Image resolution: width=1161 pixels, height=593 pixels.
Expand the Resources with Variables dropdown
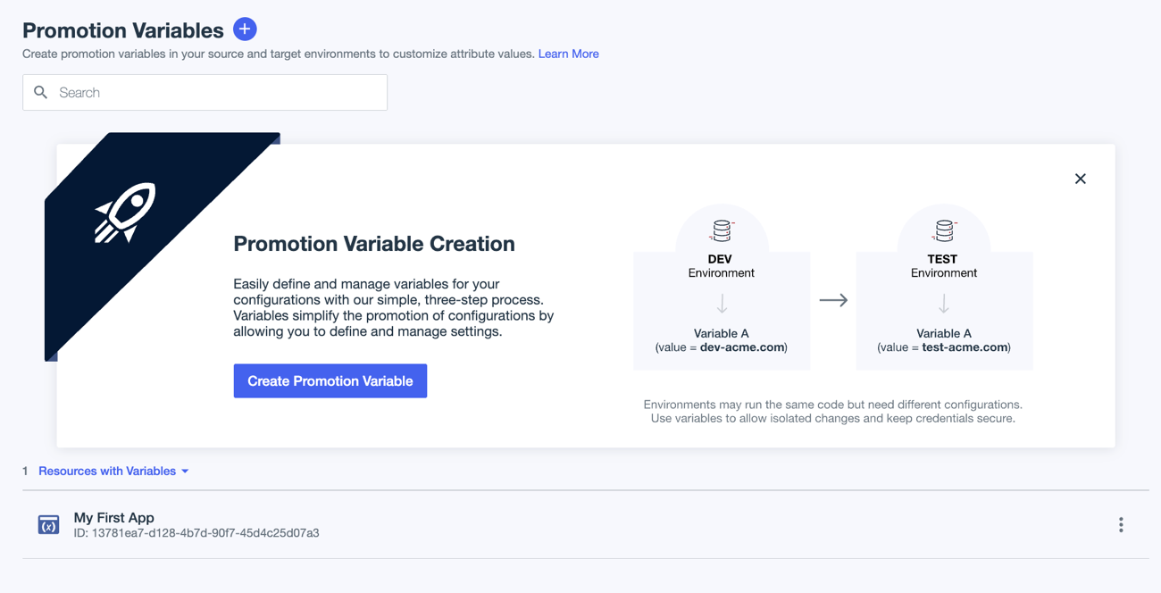pyautogui.click(x=113, y=471)
